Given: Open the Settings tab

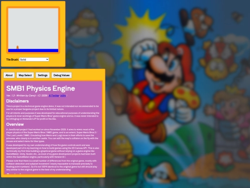Looking at the screenshot, I should point(43,75).
